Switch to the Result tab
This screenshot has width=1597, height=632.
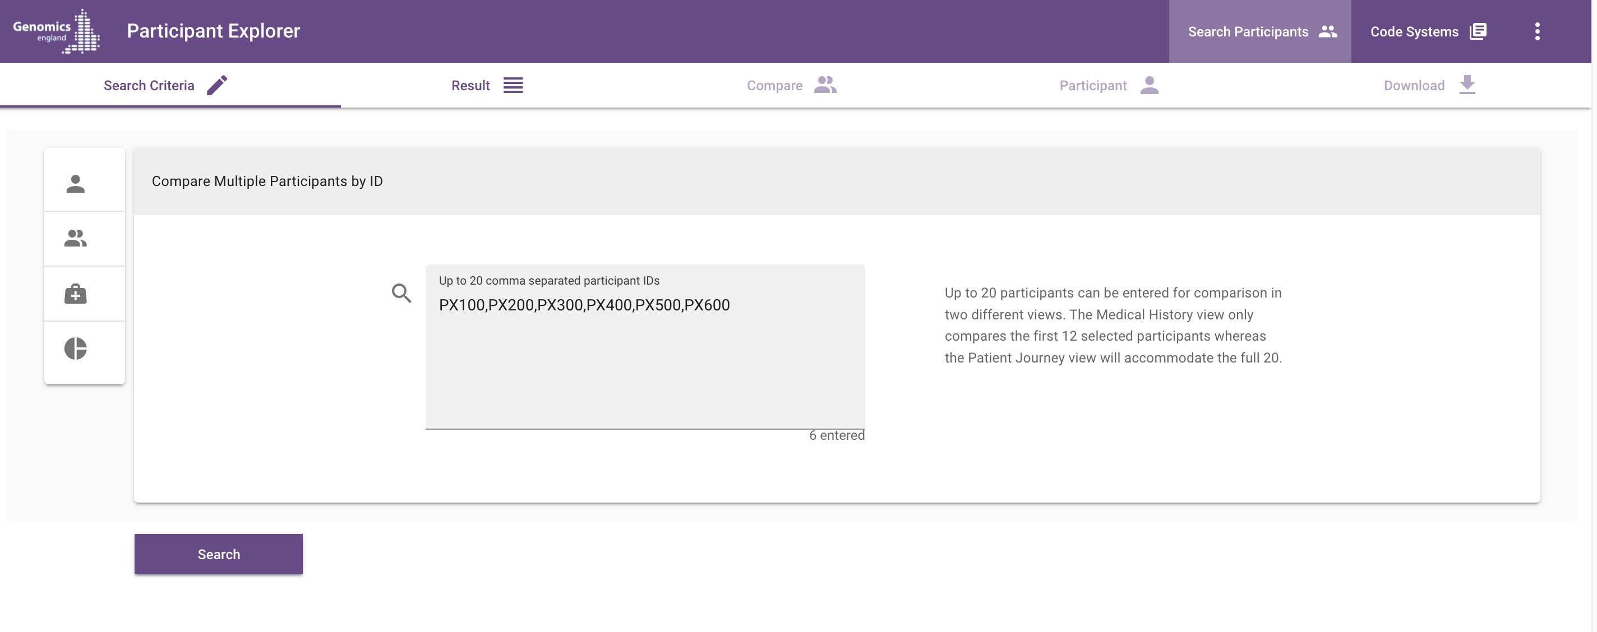tap(487, 86)
